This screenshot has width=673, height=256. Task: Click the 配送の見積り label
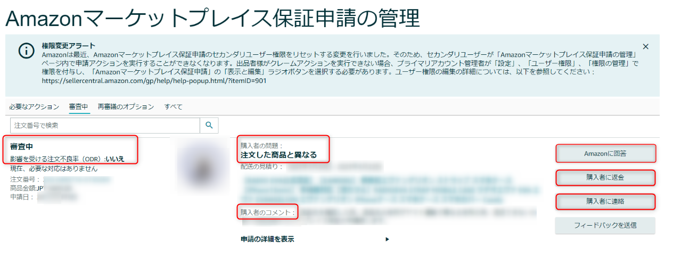(x=263, y=167)
